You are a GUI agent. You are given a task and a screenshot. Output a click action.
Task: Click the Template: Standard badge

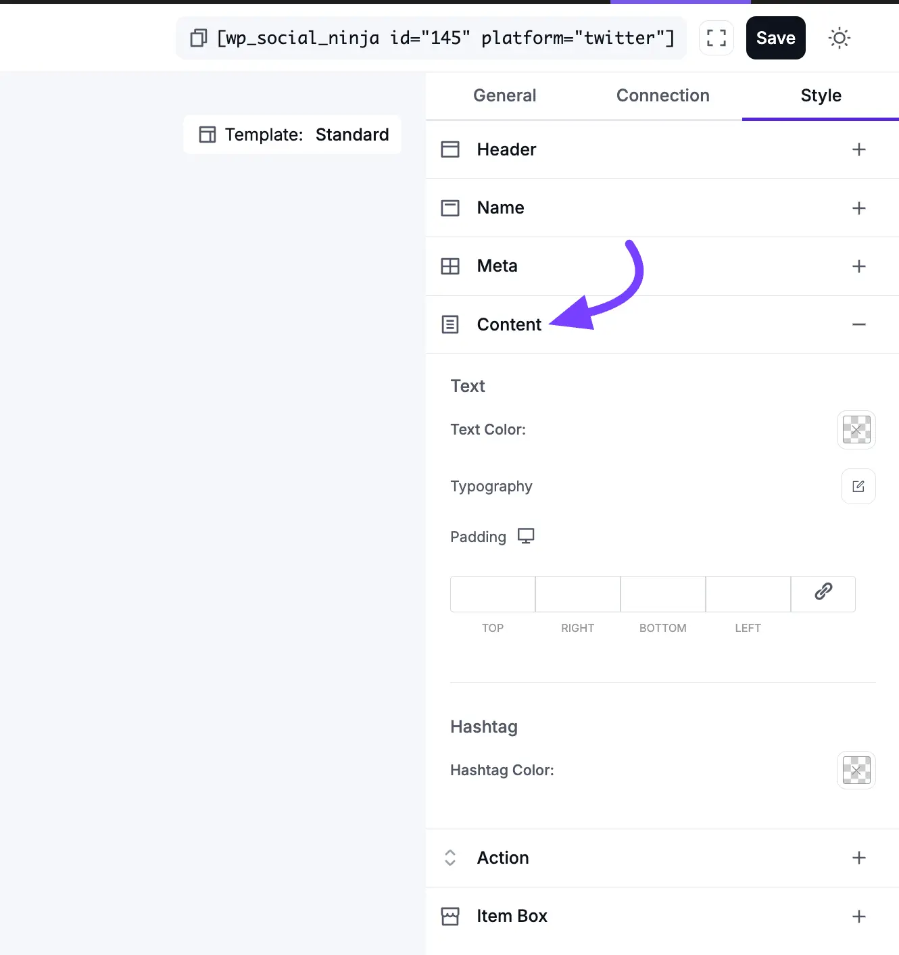pyautogui.click(x=292, y=134)
